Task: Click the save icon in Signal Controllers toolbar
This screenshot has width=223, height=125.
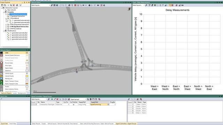Action: [x=93, y=99]
